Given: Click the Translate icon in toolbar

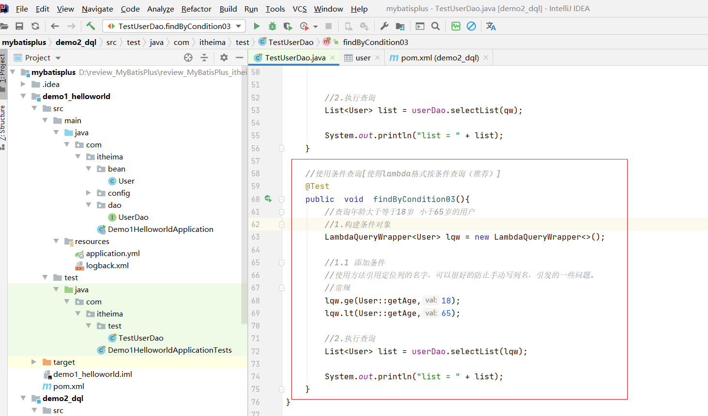Looking at the screenshot, I should tap(491, 26).
